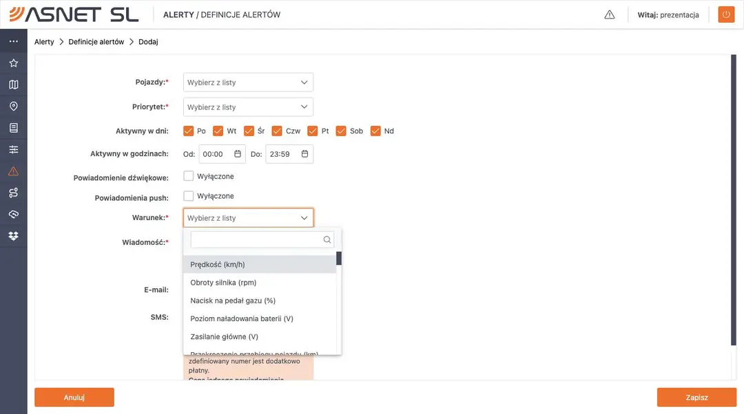744x414 pixels.
Task: Select Obroty silnika (rpm) option
Action: (260, 283)
